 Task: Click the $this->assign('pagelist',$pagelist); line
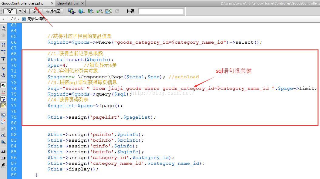102,117
